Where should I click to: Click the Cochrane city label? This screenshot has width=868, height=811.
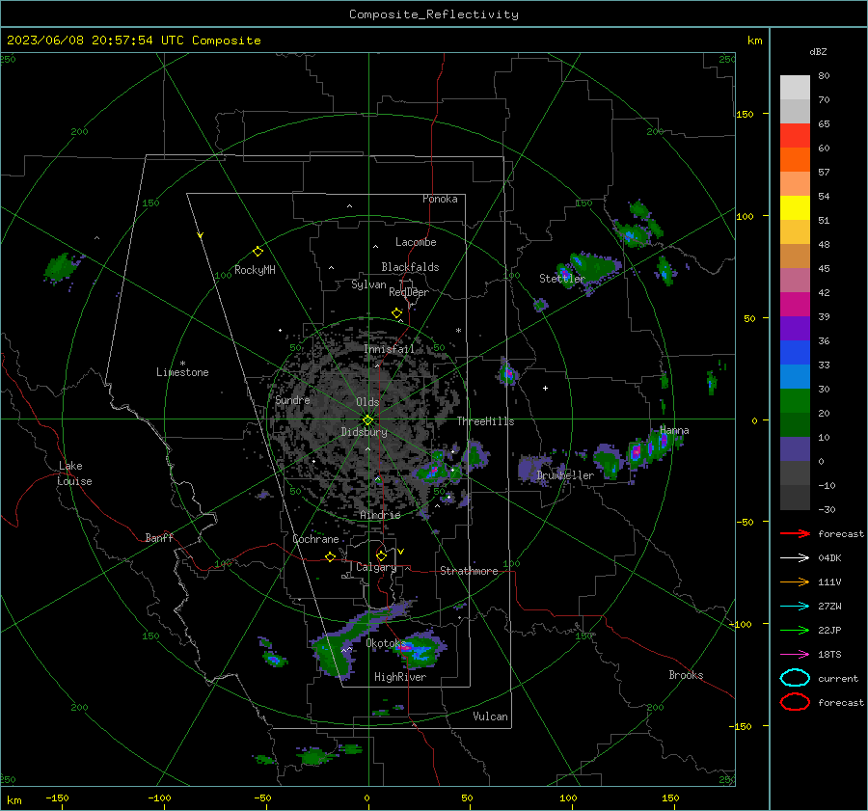tap(315, 539)
